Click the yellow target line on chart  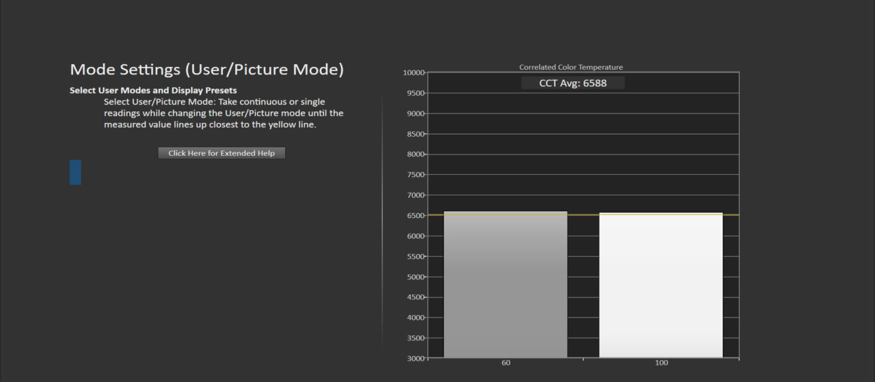pos(583,215)
